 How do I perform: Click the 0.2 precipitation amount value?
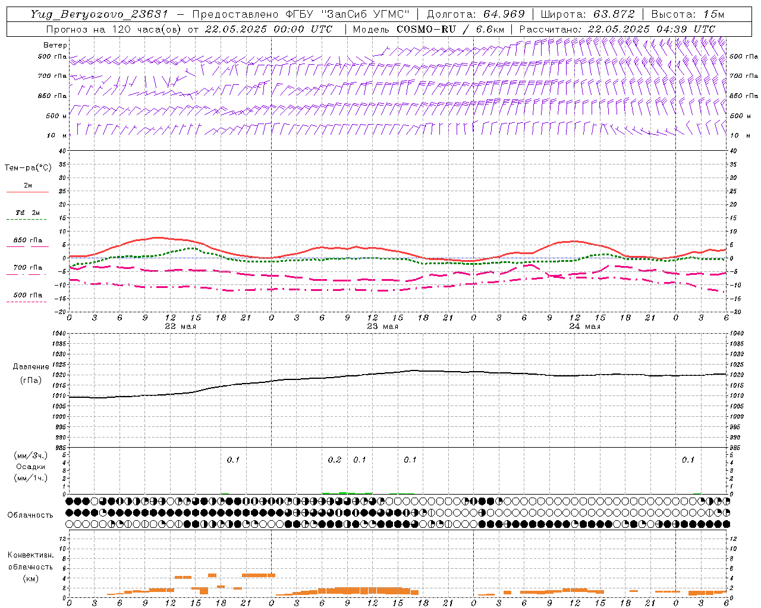335,460
